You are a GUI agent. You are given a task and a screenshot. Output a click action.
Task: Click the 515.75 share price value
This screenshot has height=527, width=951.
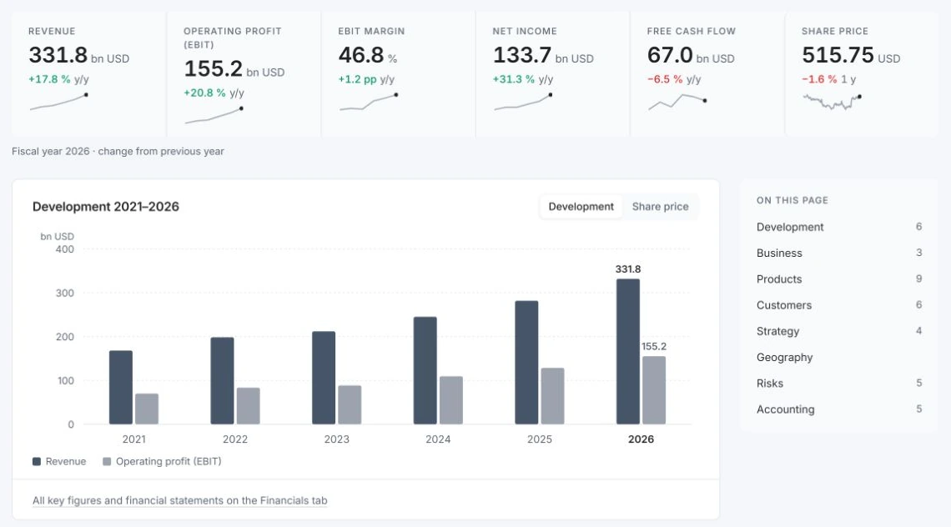838,55
